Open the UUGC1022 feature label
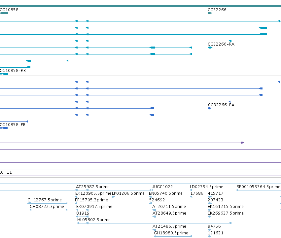Viewport: 281px width, 238px height. tap(162, 187)
